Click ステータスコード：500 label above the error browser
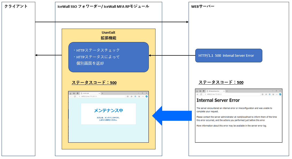 tap(221, 82)
